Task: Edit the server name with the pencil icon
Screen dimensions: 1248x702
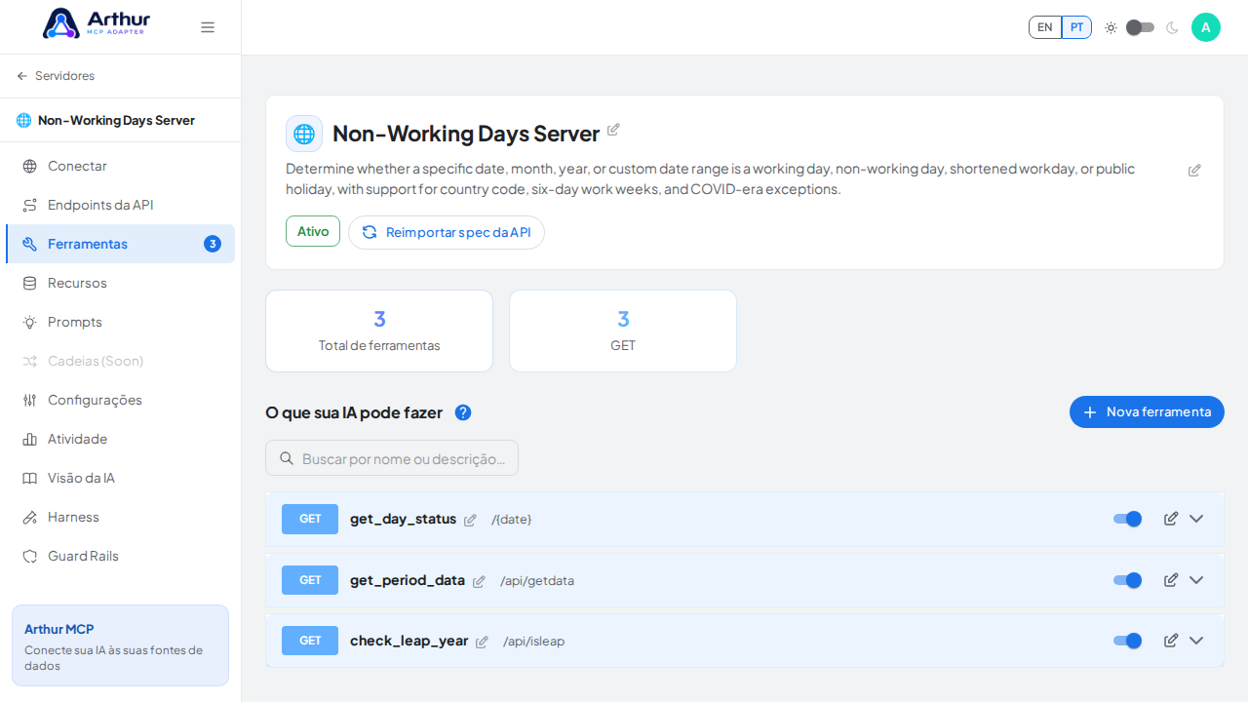Action: coord(613,129)
